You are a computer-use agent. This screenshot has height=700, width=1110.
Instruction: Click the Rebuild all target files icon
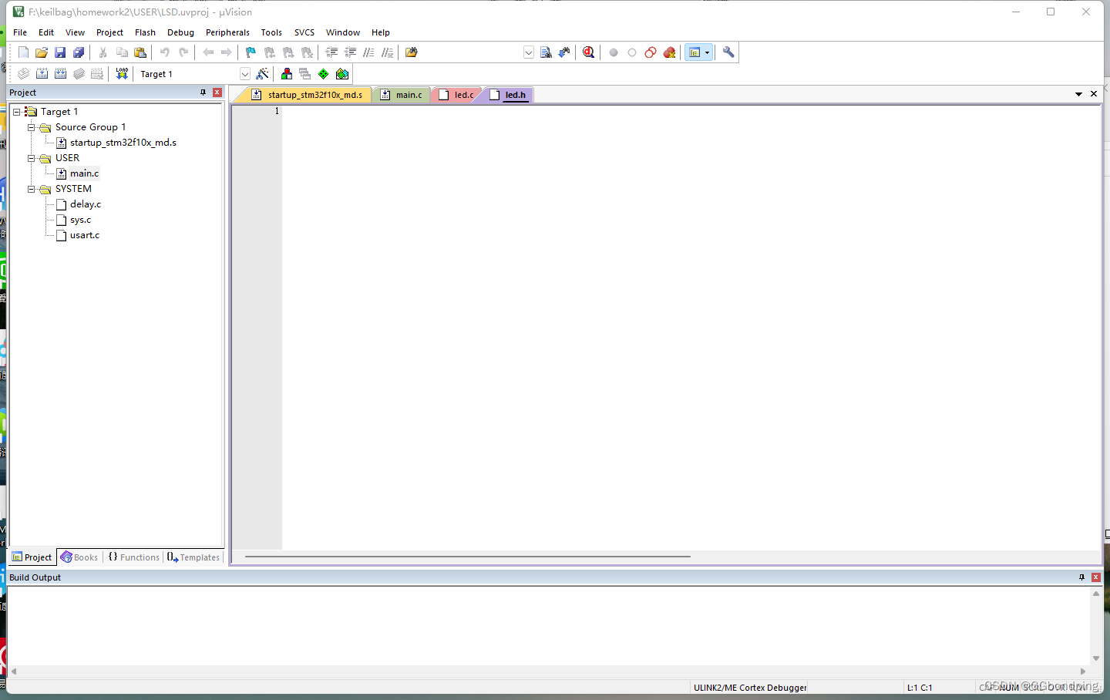[60, 74]
